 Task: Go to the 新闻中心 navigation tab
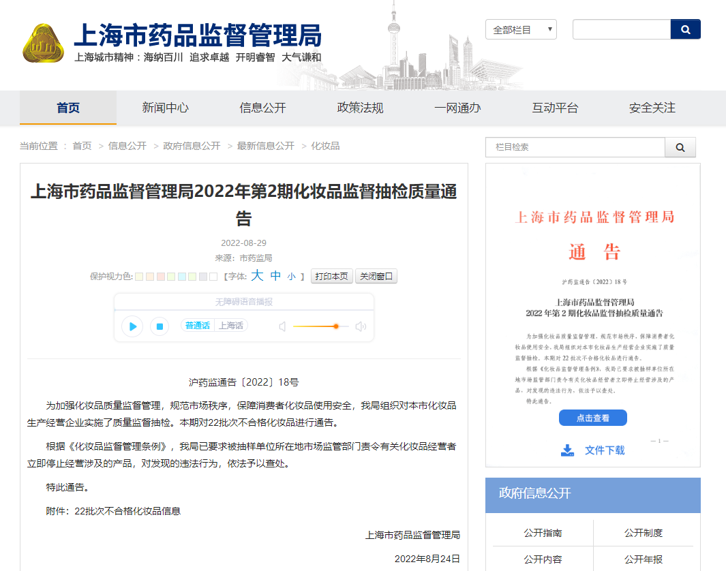[x=165, y=108]
